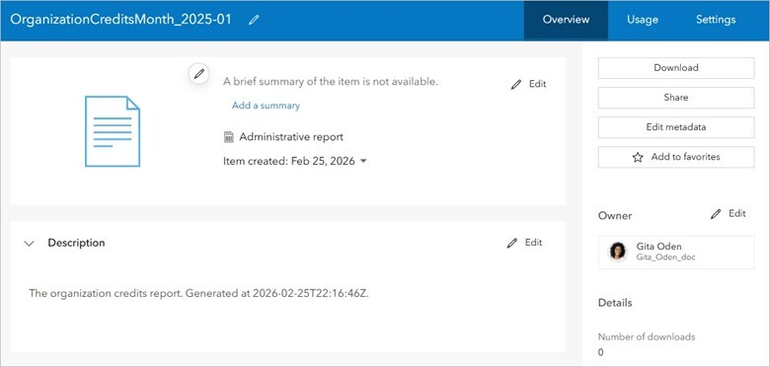This screenshot has width=770, height=367.
Task: Click the pencil icon beside Owner Edit
Action: click(x=716, y=214)
